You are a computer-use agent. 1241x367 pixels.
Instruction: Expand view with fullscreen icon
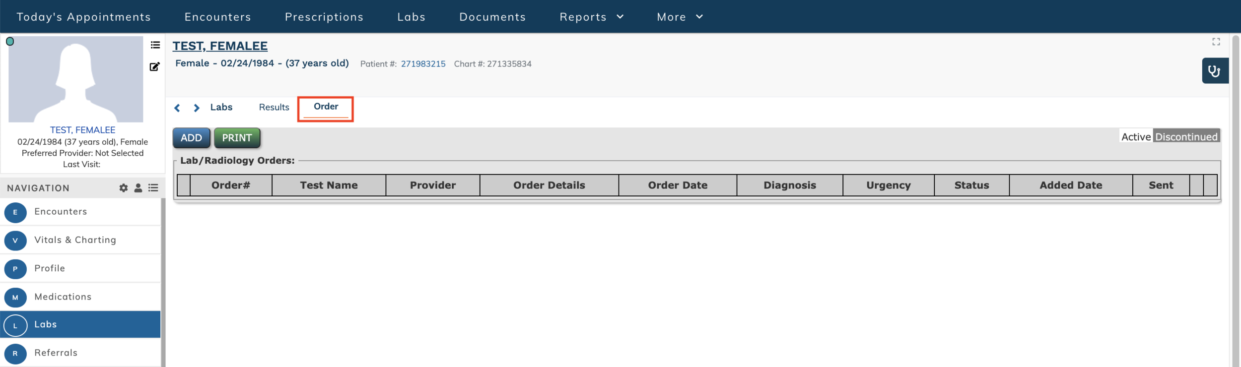1216,42
